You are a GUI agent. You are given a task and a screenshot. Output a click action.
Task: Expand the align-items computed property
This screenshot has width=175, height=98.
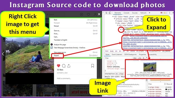[x=149, y=87]
